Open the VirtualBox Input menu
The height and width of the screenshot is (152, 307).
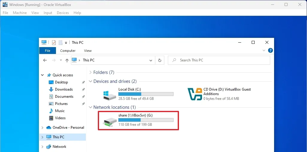click(48, 13)
